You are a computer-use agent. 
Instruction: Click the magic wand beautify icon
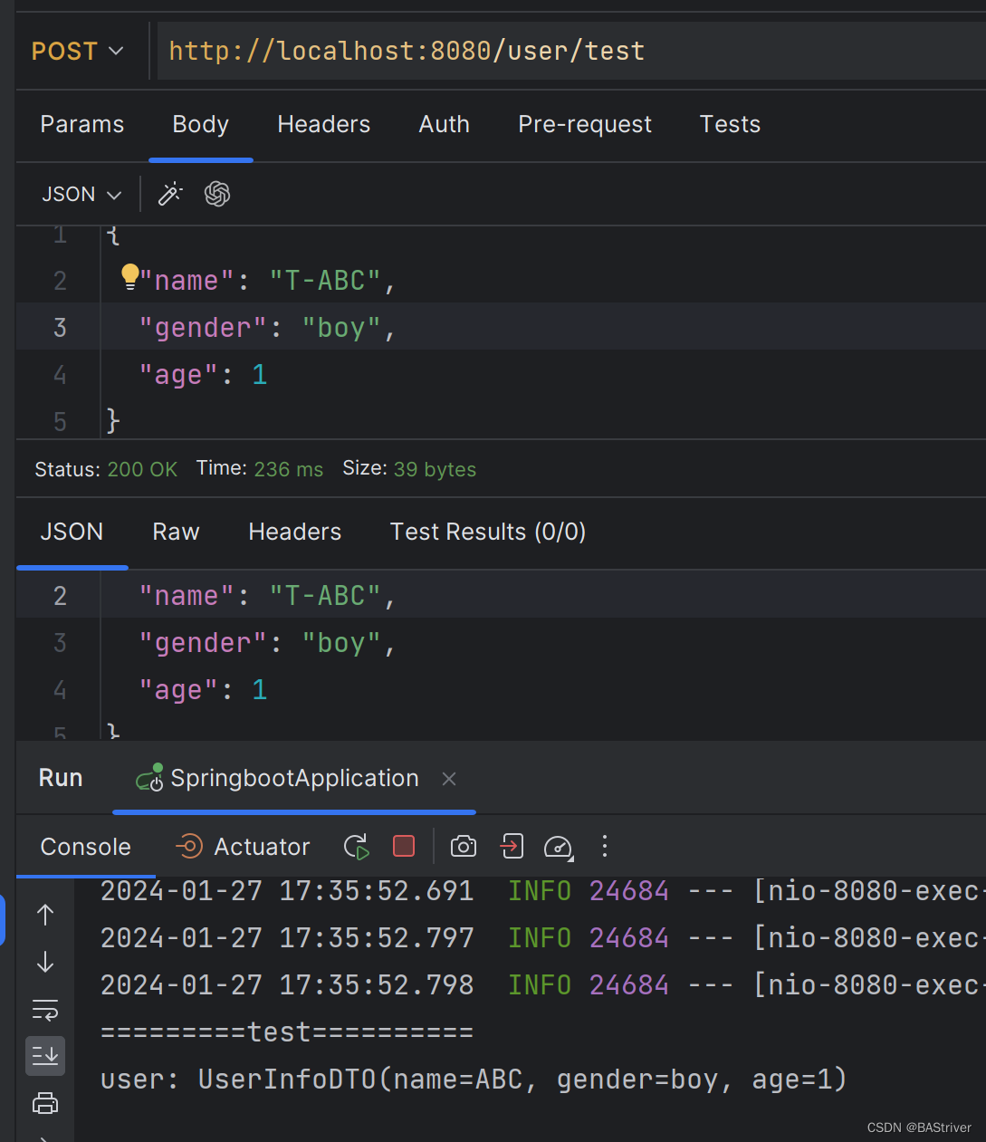point(170,194)
